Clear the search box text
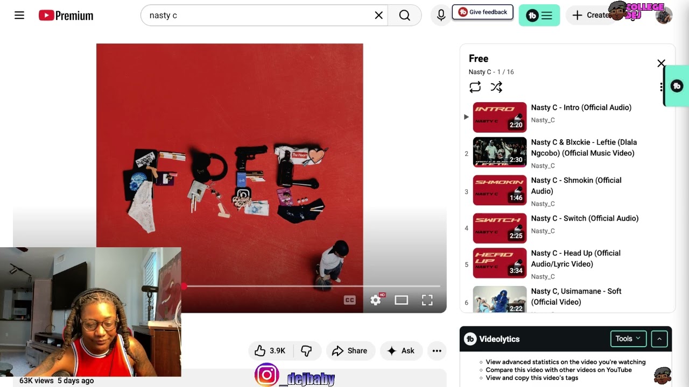 point(379,16)
